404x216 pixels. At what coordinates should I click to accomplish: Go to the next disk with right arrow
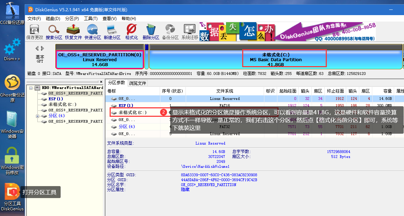[x=43, y=48]
